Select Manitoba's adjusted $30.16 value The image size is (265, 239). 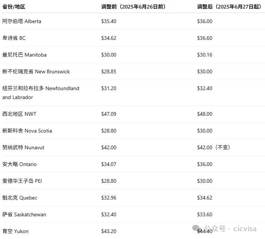point(205,55)
